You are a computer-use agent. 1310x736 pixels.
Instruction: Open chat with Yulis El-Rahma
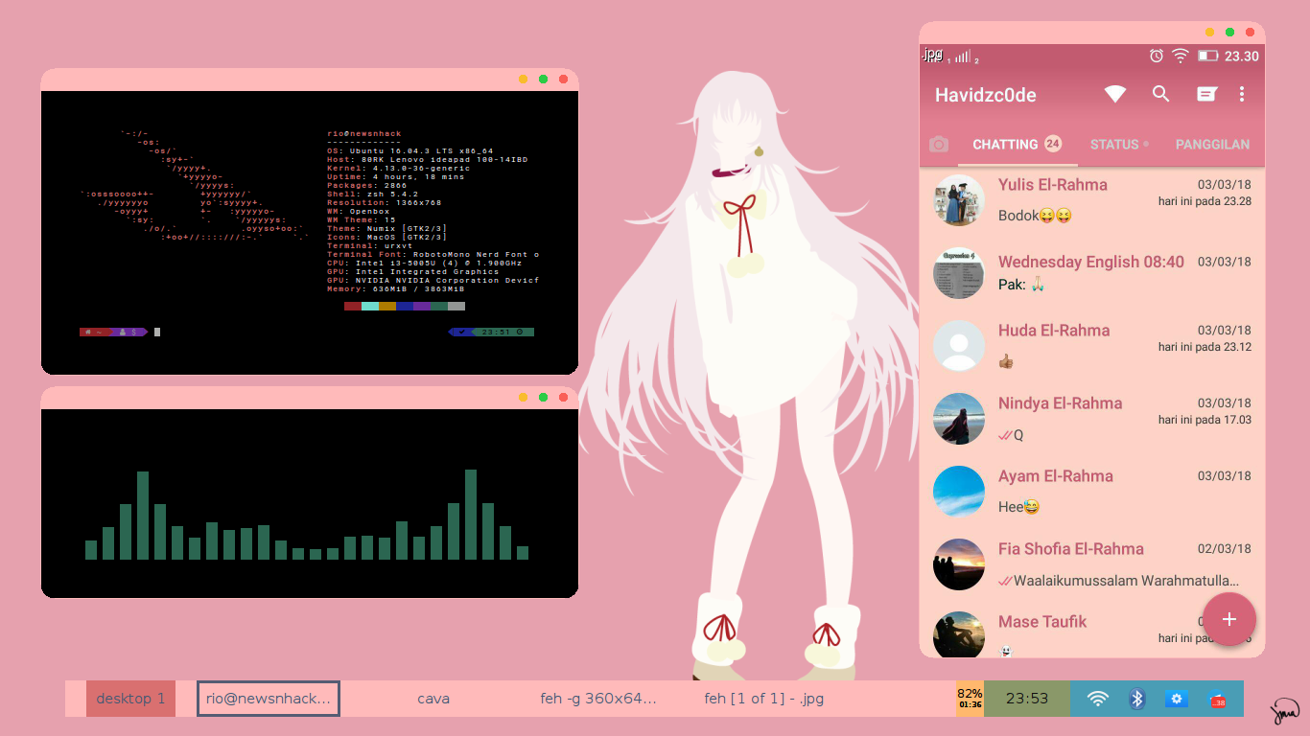[x=1092, y=200]
